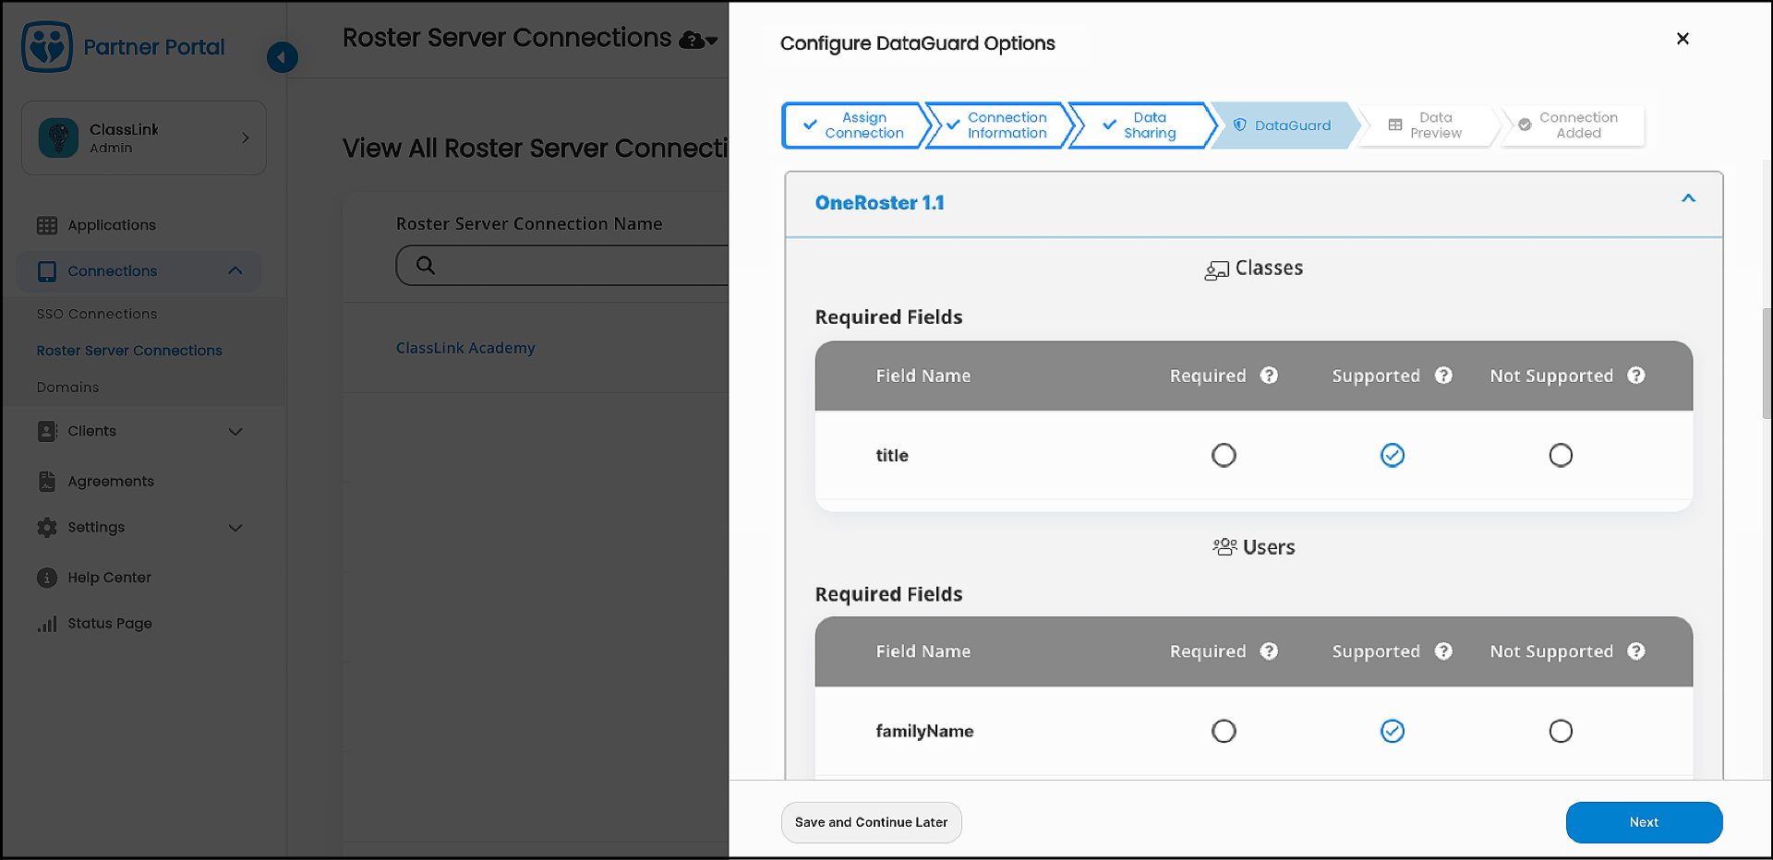The width and height of the screenshot is (1773, 860).
Task: Click the Next button
Action: (1644, 822)
